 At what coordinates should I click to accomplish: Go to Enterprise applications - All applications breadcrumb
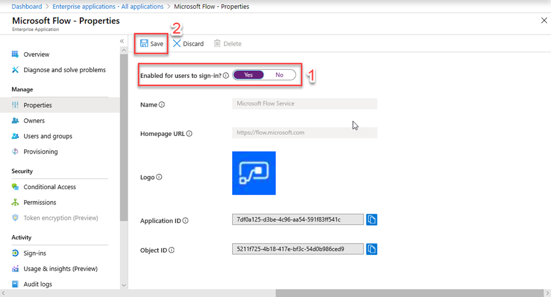tap(108, 6)
